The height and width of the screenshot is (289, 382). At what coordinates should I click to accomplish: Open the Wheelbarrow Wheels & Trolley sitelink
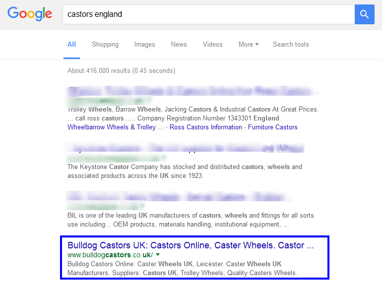[112, 127]
